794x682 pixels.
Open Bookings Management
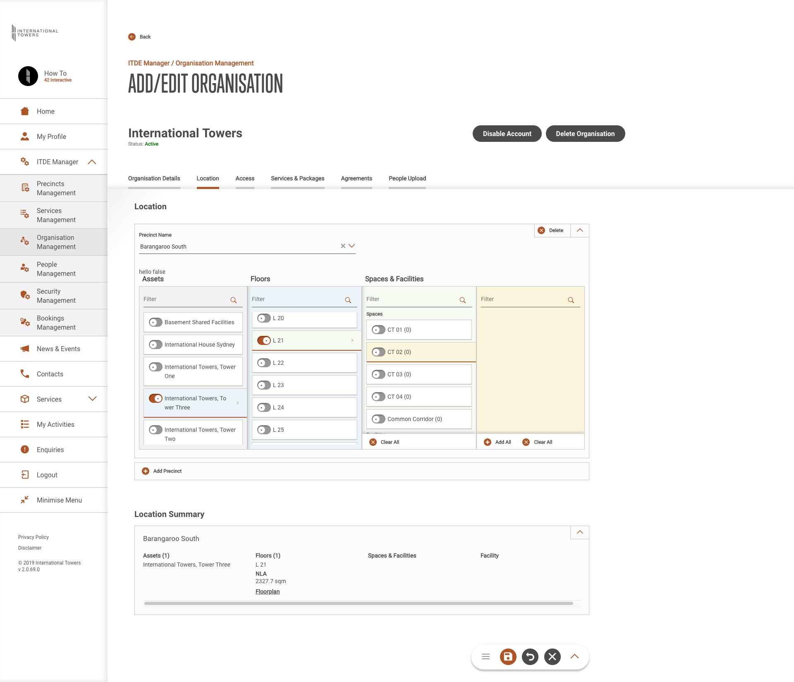(54, 323)
